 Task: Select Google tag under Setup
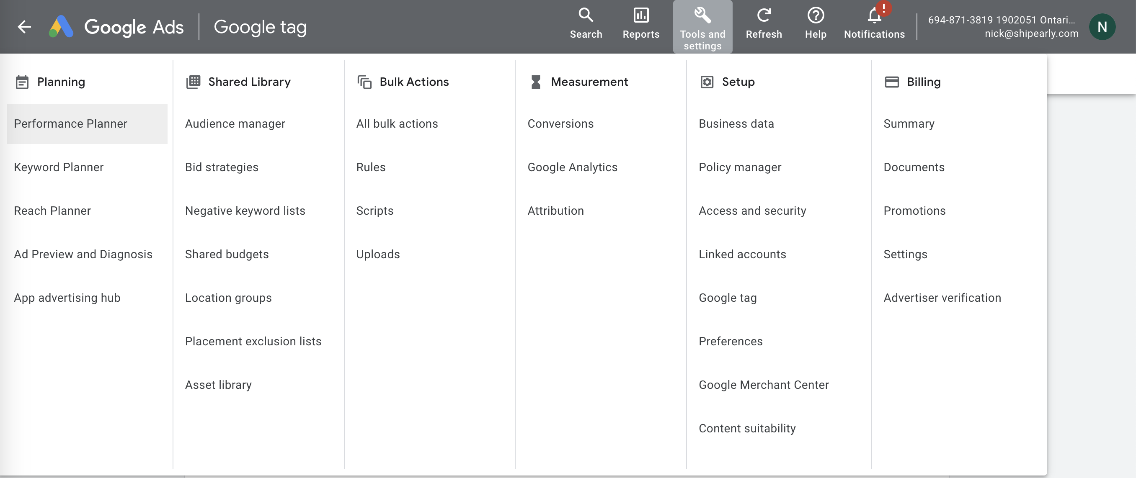pyautogui.click(x=728, y=298)
